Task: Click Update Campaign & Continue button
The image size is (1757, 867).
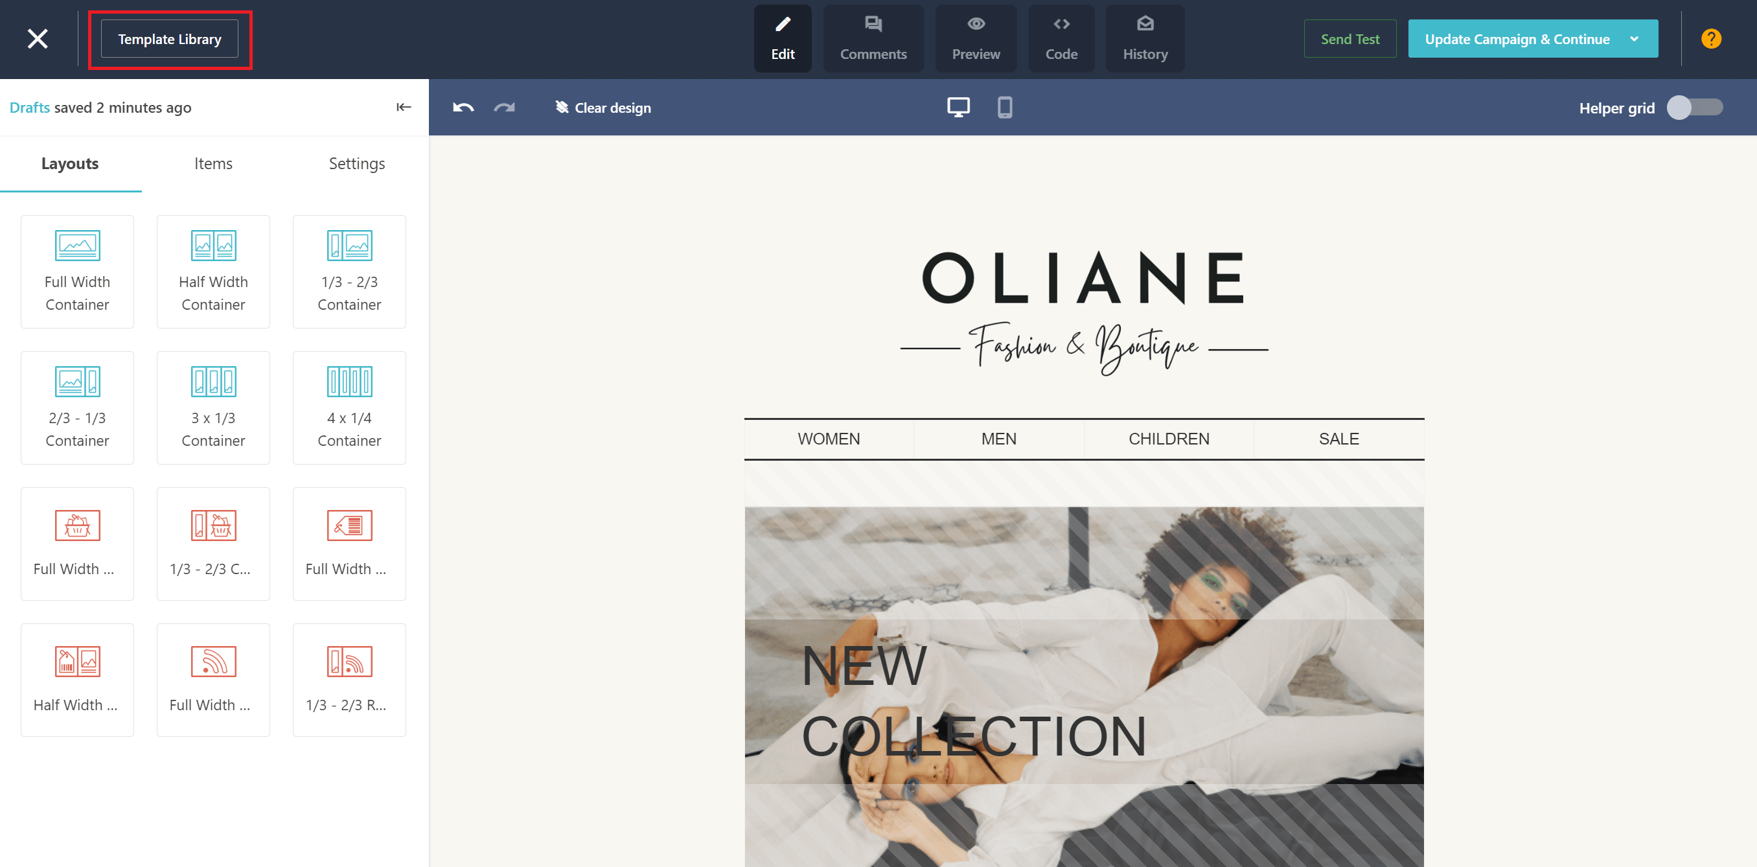Action: pos(1519,38)
